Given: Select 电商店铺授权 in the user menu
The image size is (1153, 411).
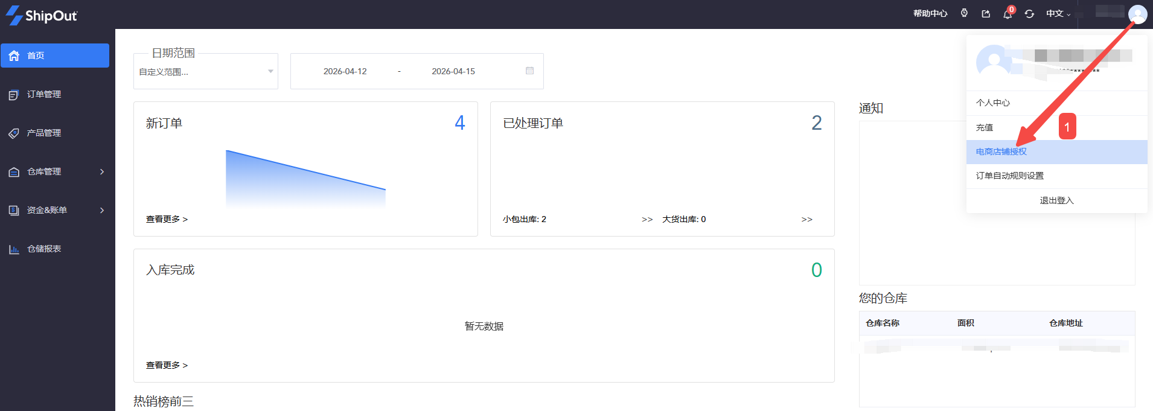Looking at the screenshot, I should [x=1001, y=151].
